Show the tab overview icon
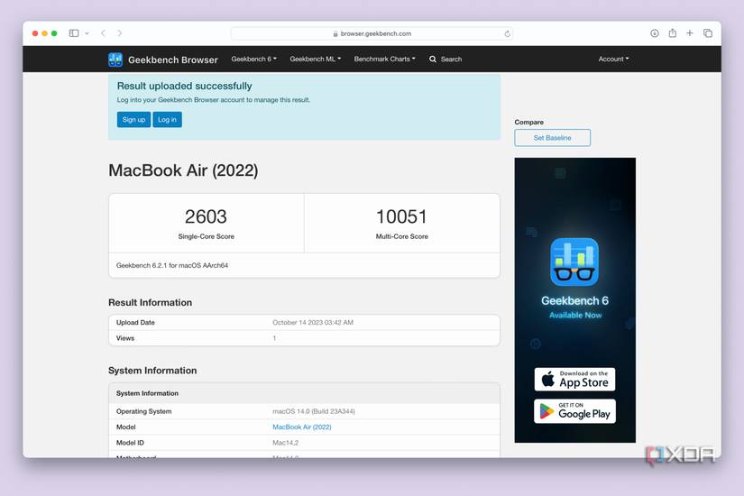The height and width of the screenshot is (496, 744). tap(707, 33)
